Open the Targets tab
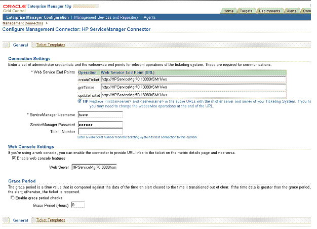Viewport: 317px width, 229px height. click(246, 11)
